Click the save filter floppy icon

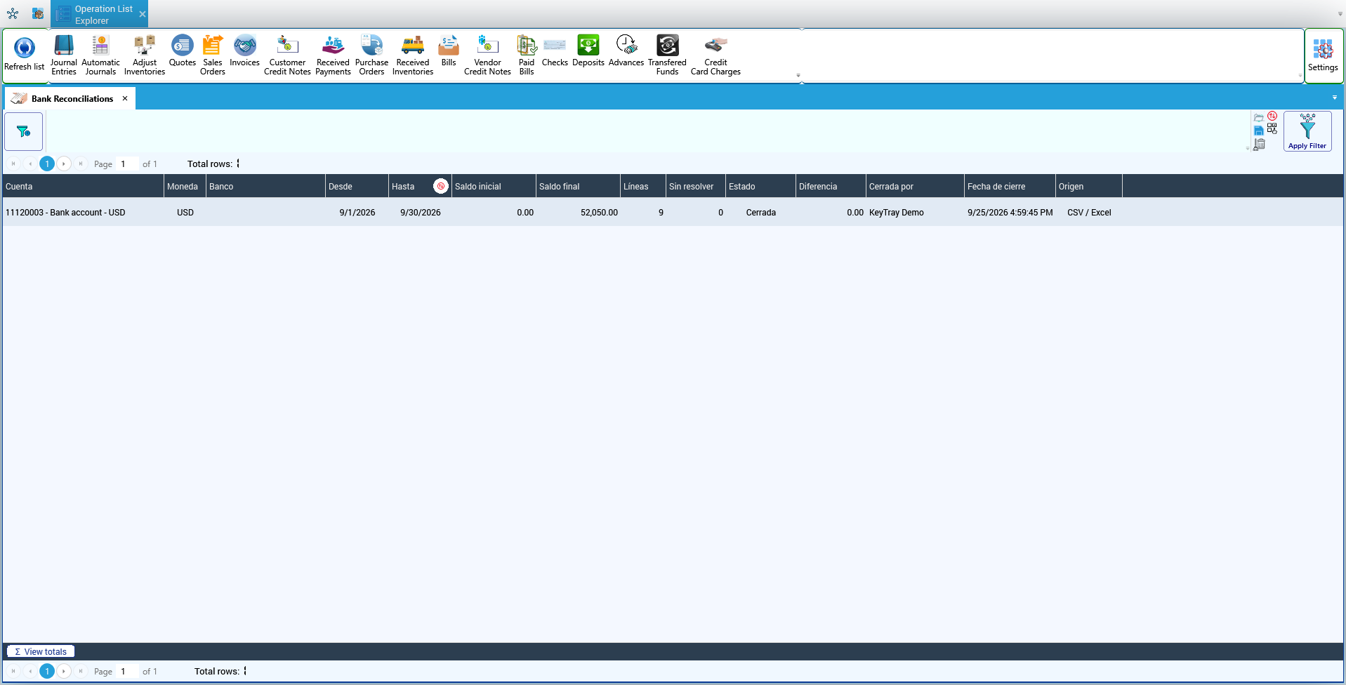tap(1259, 131)
